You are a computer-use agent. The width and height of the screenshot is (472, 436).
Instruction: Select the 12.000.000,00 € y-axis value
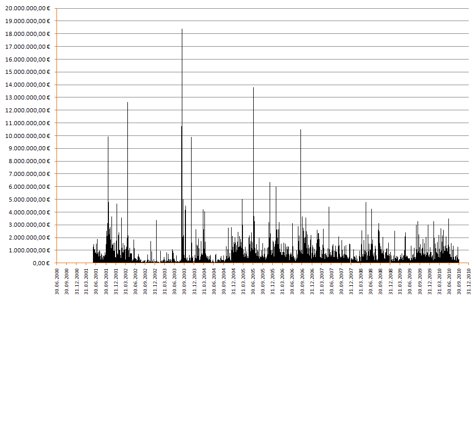click(x=28, y=110)
